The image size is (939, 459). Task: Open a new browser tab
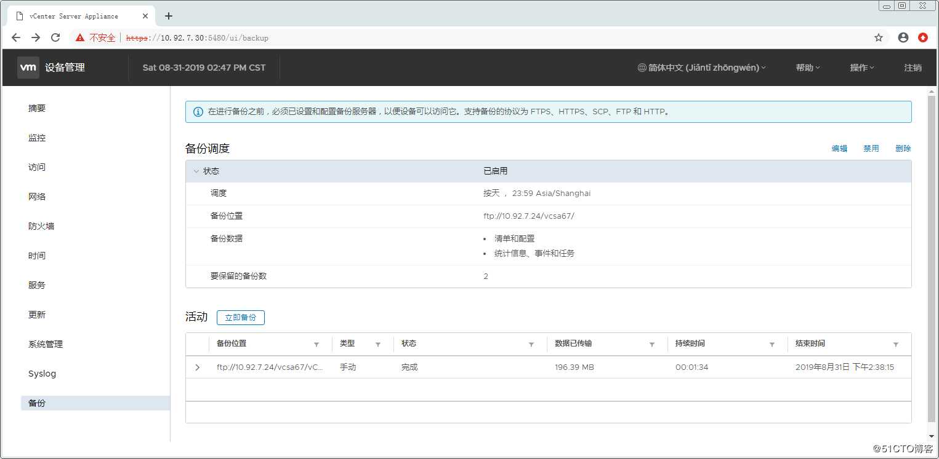pos(169,16)
